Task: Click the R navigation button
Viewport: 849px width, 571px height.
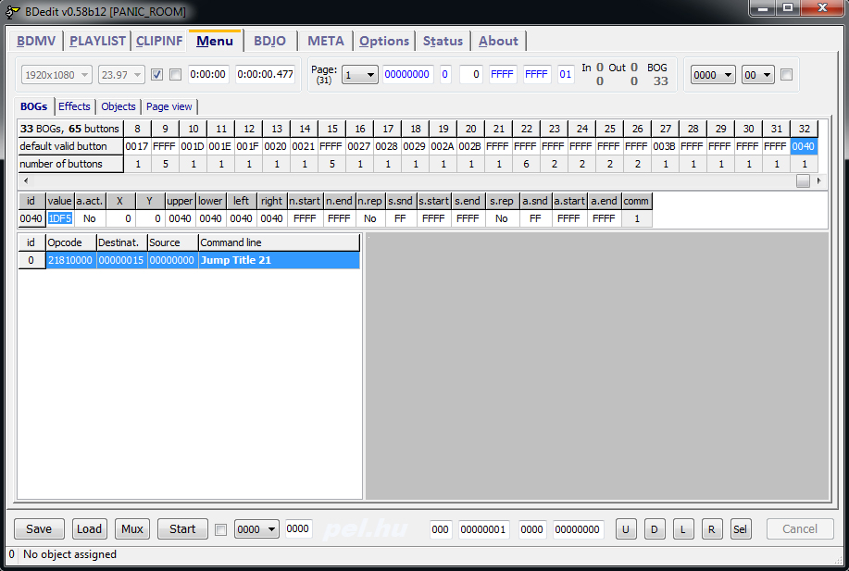Action: click(x=711, y=529)
